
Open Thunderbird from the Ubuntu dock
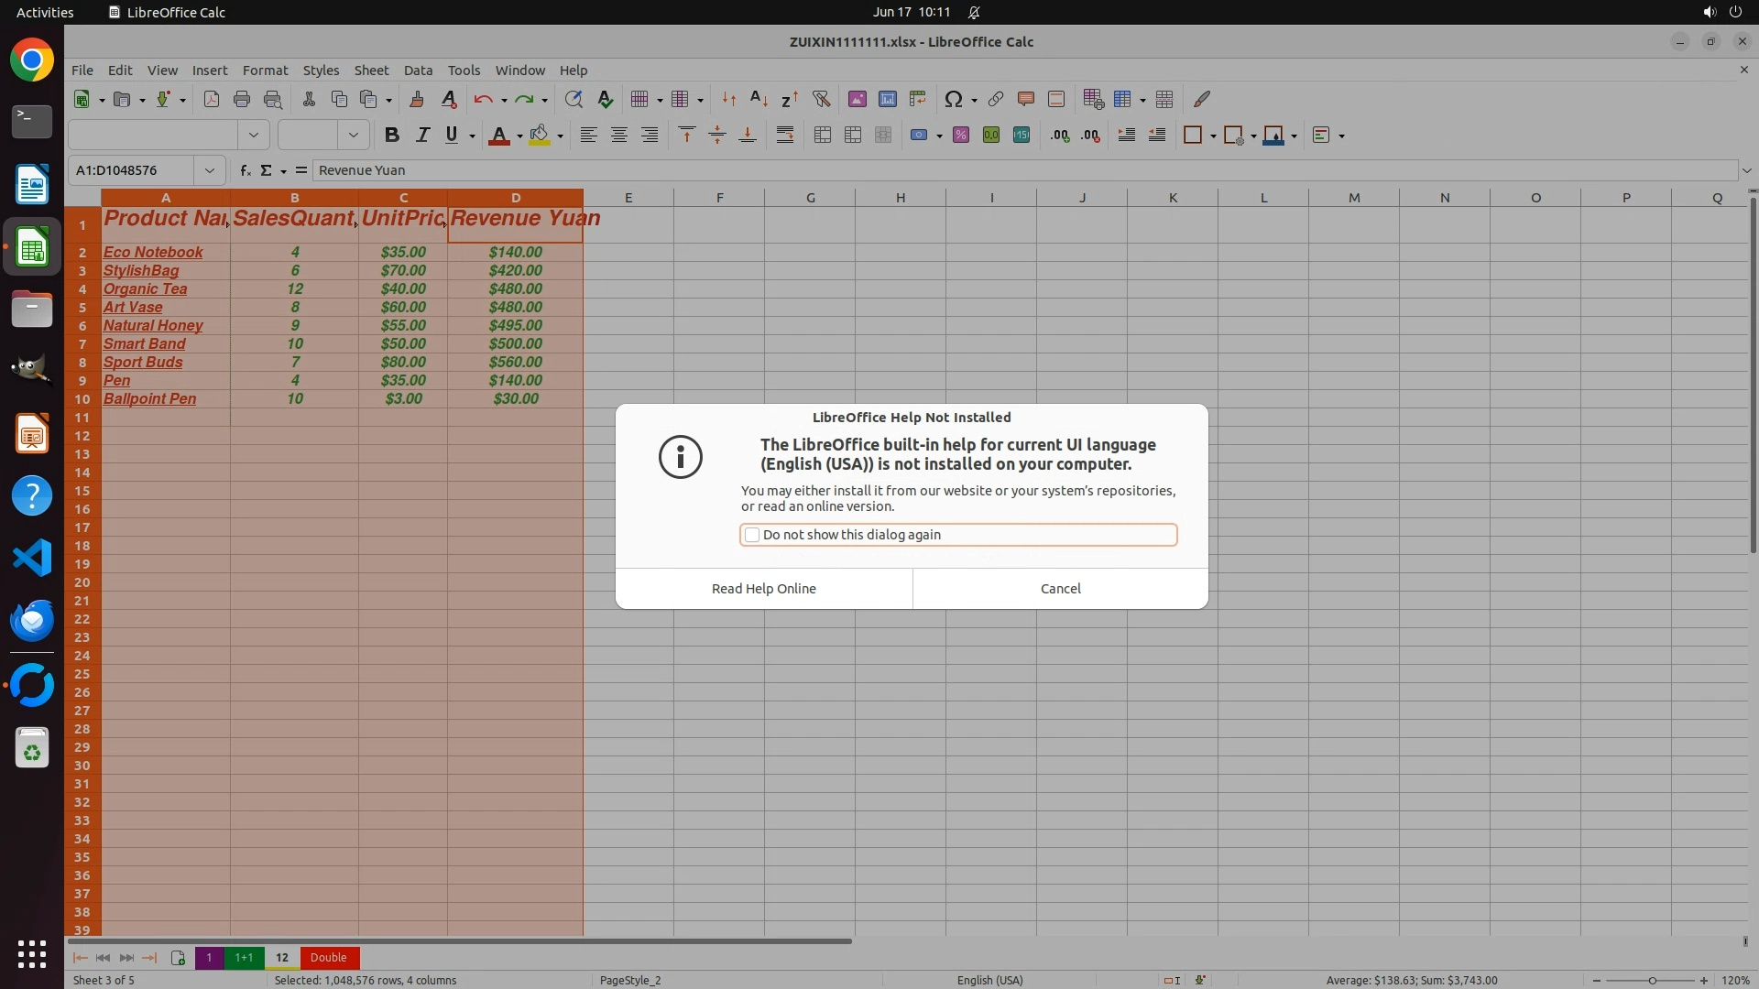[32, 620]
